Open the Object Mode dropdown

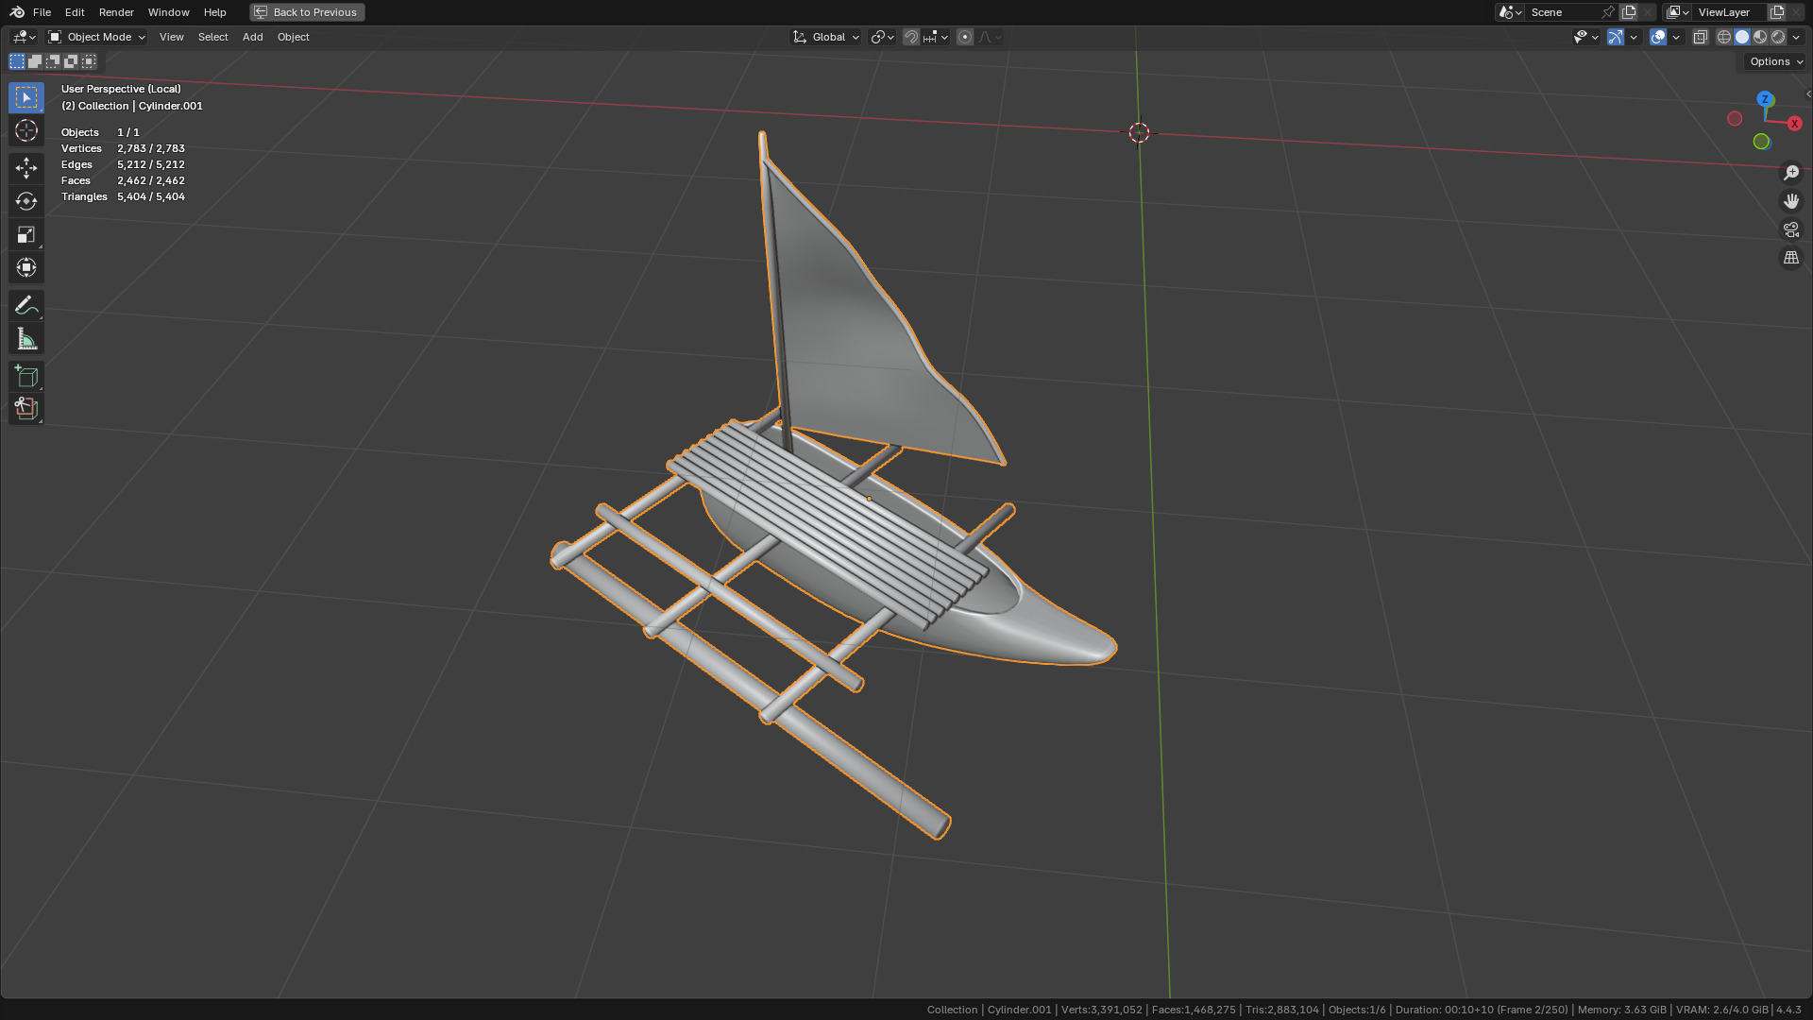tap(97, 37)
